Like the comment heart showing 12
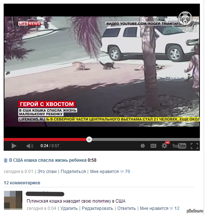The width and height of the screenshot is (205, 215). (x=171, y=208)
